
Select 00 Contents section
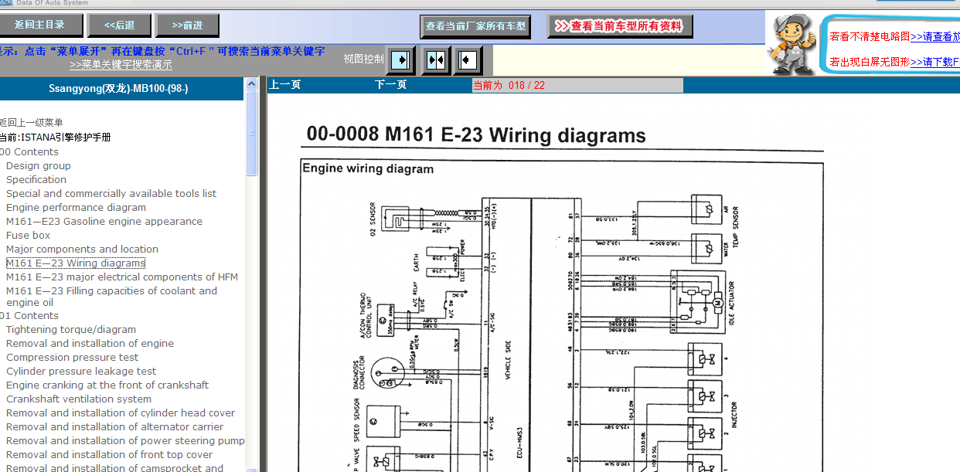[29, 152]
